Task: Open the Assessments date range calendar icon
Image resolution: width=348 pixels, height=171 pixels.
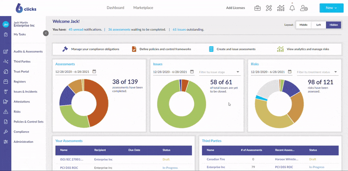Action: pos(94,71)
